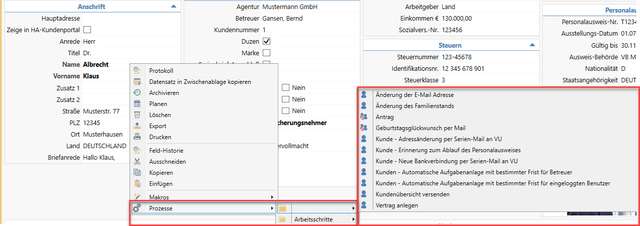Click person icon next to Geburtstagsglückwunsch per Mail

coord(364,128)
